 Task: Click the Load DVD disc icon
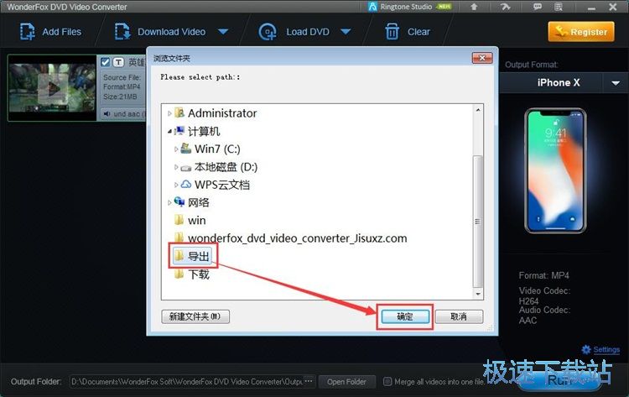pos(268,32)
